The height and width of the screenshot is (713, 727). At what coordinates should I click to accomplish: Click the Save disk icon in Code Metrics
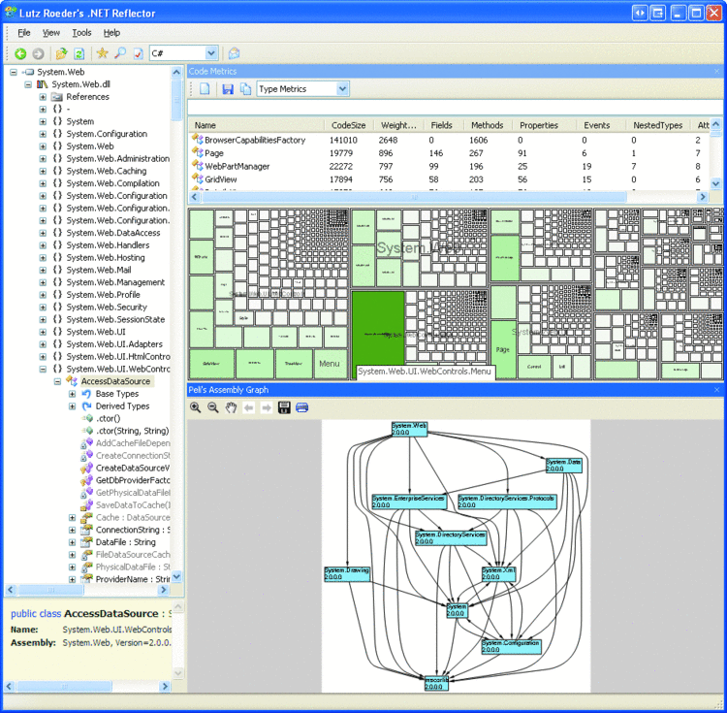[228, 88]
